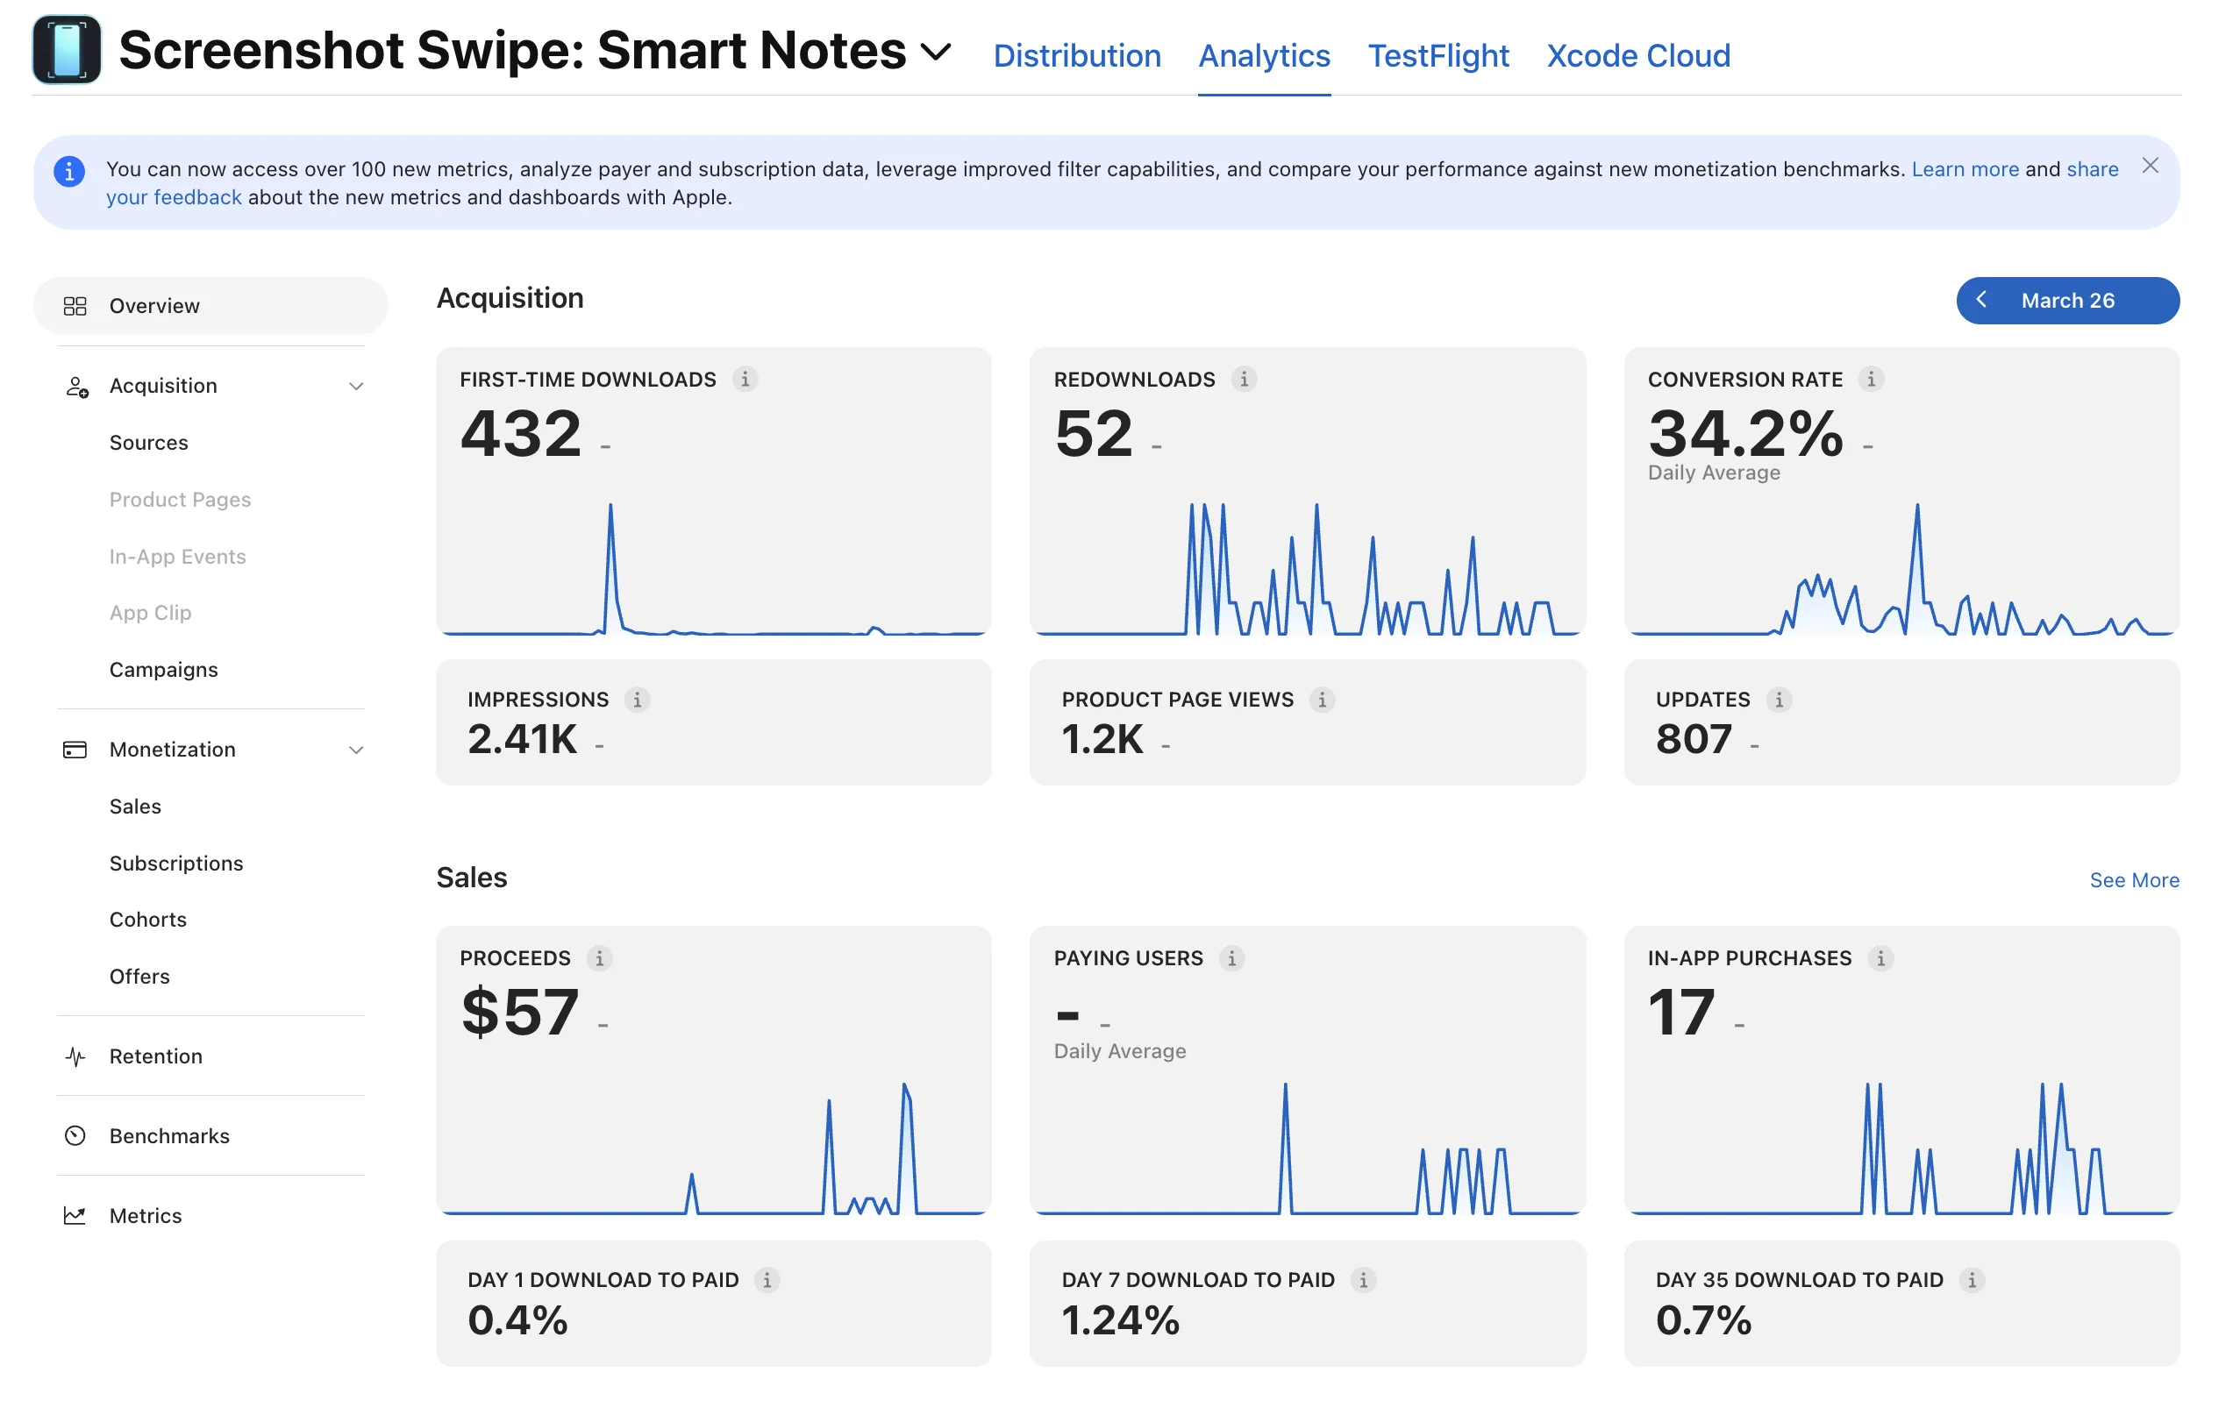Open Sales under Monetization
The width and height of the screenshot is (2240, 1415).
click(x=135, y=806)
